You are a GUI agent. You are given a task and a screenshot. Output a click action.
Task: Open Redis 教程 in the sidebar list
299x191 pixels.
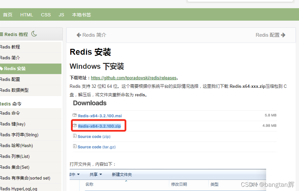(31, 47)
